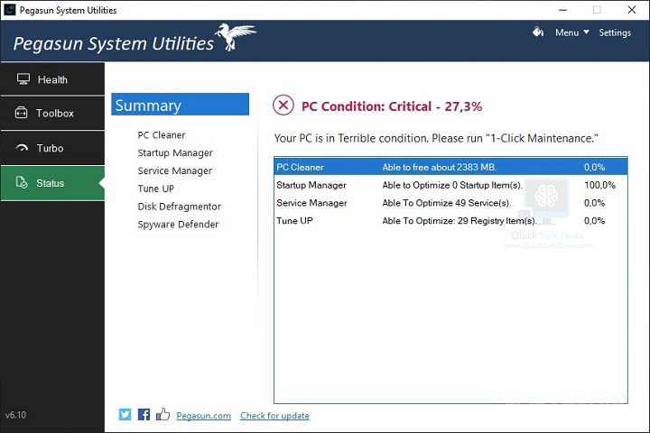
Task: Select the Summary heading
Action: tap(180, 105)
